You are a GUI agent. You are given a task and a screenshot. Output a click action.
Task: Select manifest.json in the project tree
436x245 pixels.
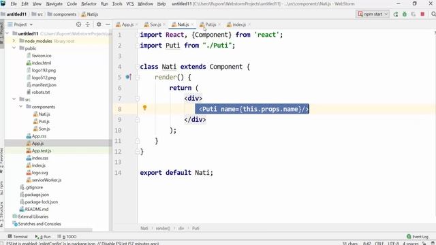click(44, 84)
